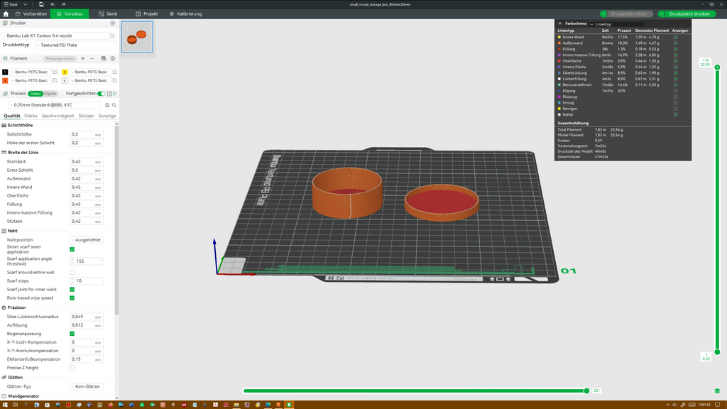The width and height of the screenshot is (727, 409).
Task: Sync filaments from AMS icon
Action: tap(104, 58)
